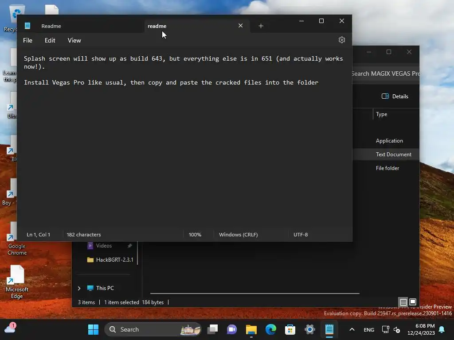Click the 182 characters count
The height and width of the screenshot is (340, 454).
(x=84, y=235)
